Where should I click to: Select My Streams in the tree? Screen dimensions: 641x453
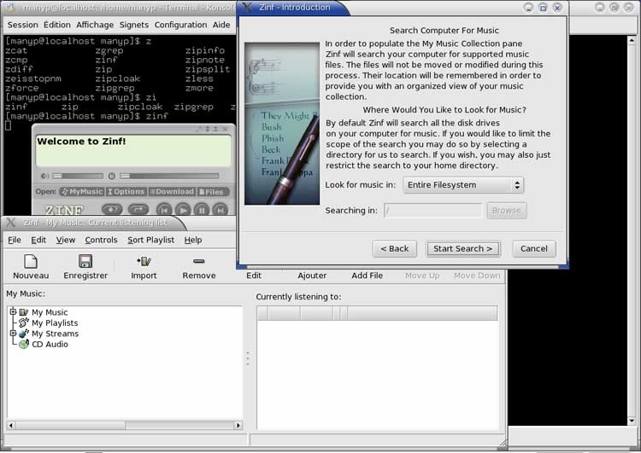click(x=56, y=334)
